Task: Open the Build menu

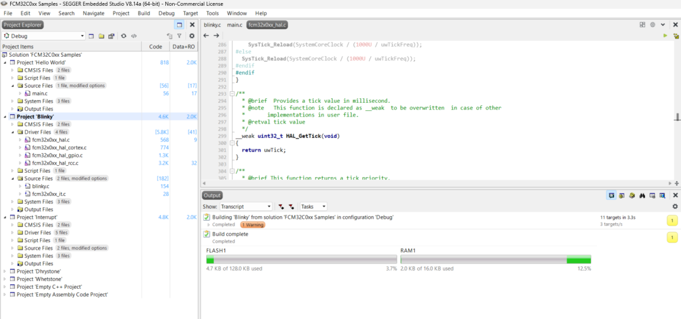Action: coord(144,13)
